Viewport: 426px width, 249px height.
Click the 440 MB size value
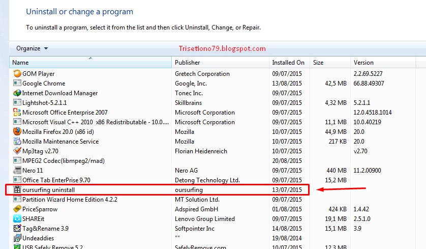pos(337,171)
